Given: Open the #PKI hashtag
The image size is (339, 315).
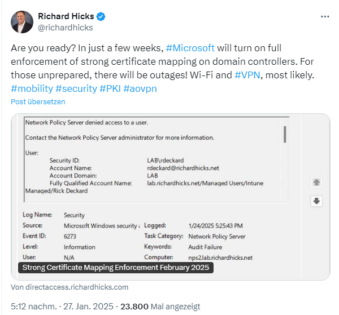Looking at the screenshot, I should [110, 88].
